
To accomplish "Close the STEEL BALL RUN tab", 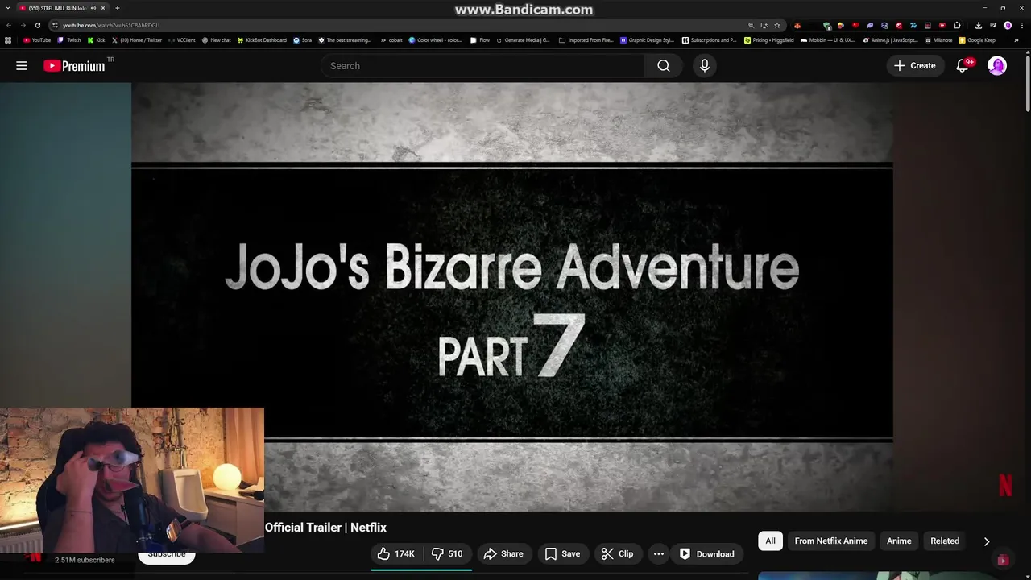I will (103, 8).
